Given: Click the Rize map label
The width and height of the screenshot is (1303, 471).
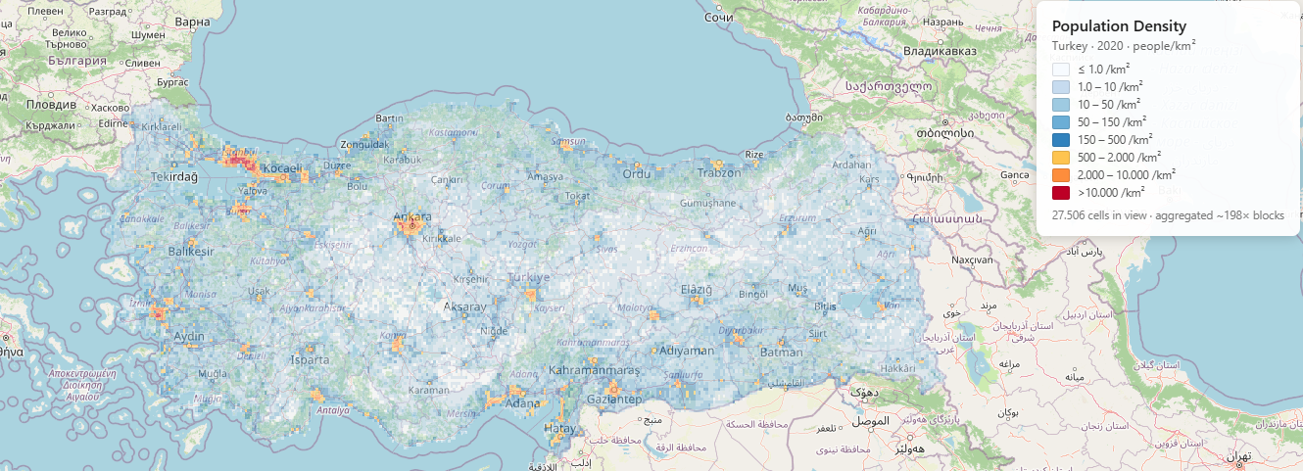Looking at the screenshot, I should (753, 154).
